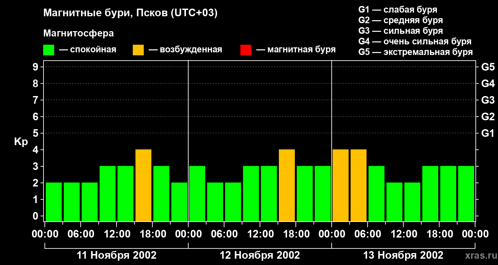Click the 18:00 time label under 12 Ноября
This screenshot has height=265, width=498.
click(x=296, y=234)
